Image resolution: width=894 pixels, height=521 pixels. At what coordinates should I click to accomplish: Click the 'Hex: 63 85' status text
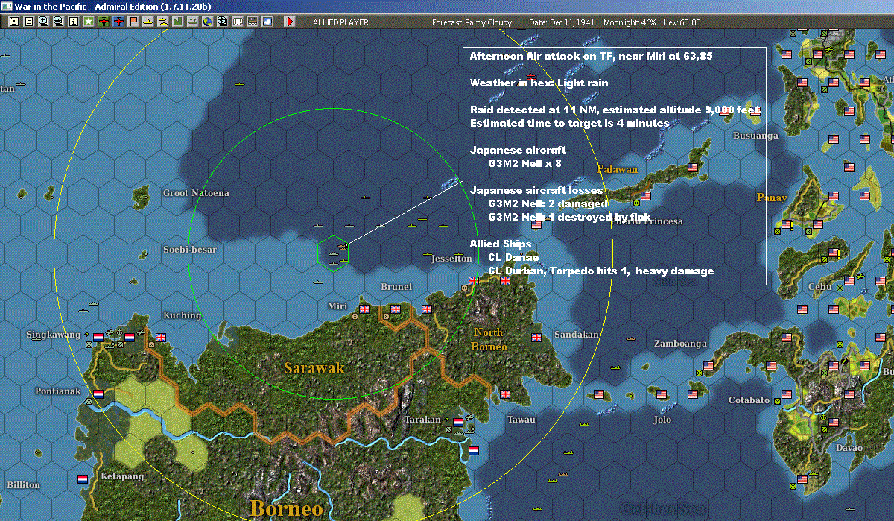[x=681, y=22]
